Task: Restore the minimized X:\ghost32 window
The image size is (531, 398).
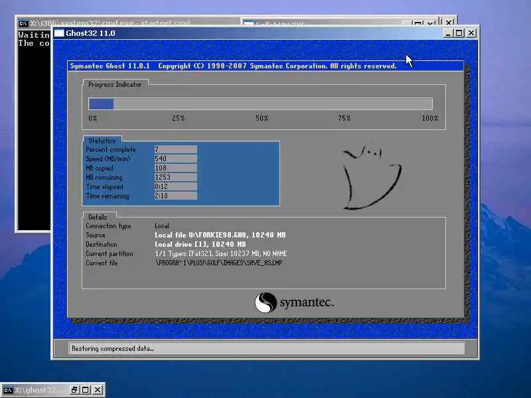Action: pyautogui.click(x=74, y=390)
